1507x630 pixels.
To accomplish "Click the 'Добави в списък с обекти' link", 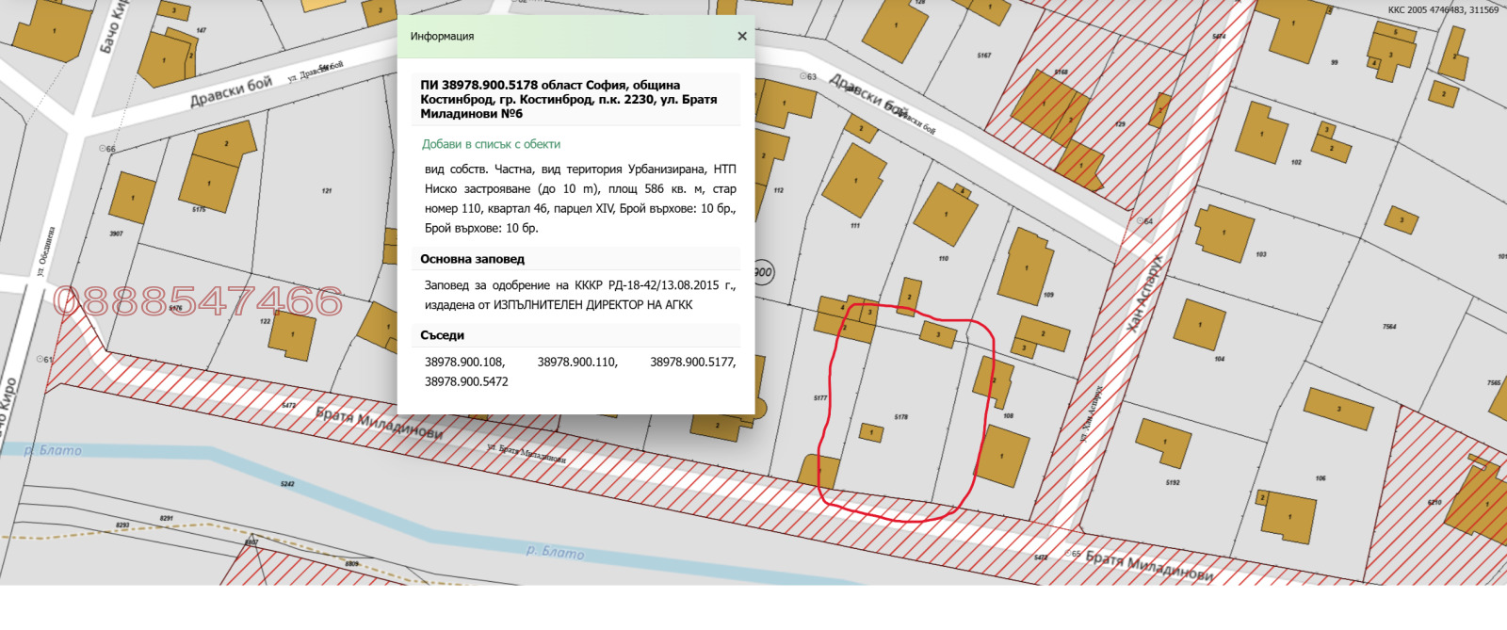I will click(x=491, y=144).
